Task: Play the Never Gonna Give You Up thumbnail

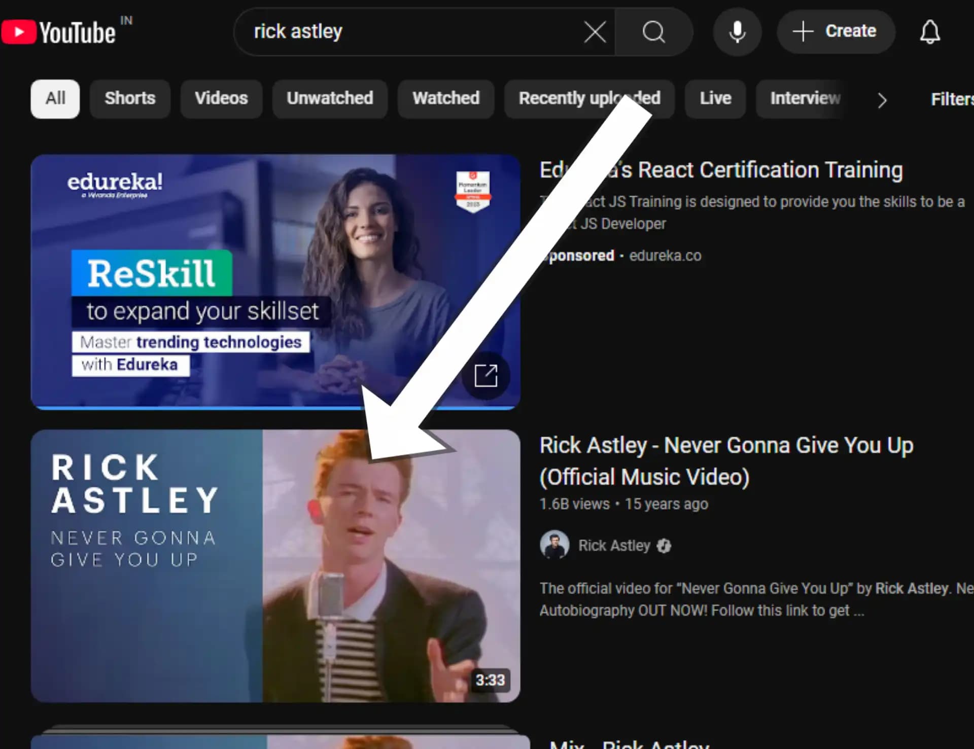Action: pos(275,566)
